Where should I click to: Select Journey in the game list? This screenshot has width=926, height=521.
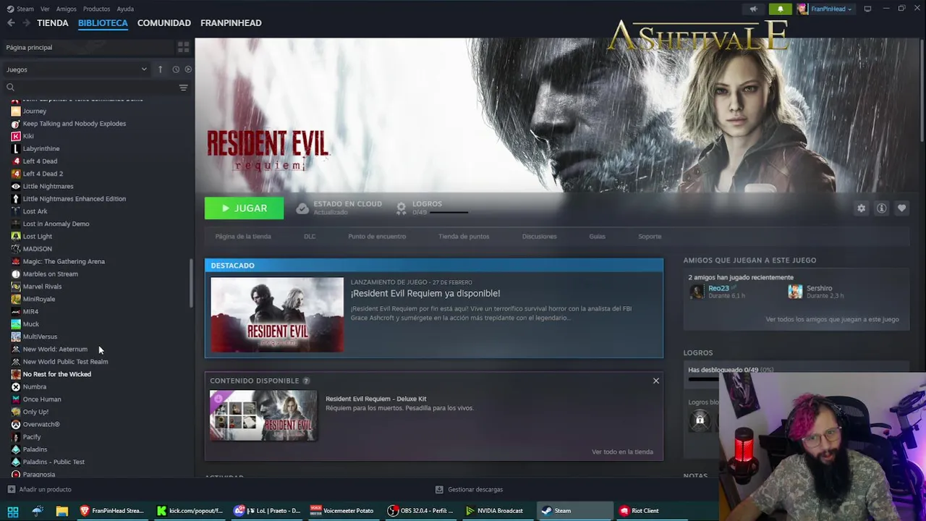[x=34, y=111]
